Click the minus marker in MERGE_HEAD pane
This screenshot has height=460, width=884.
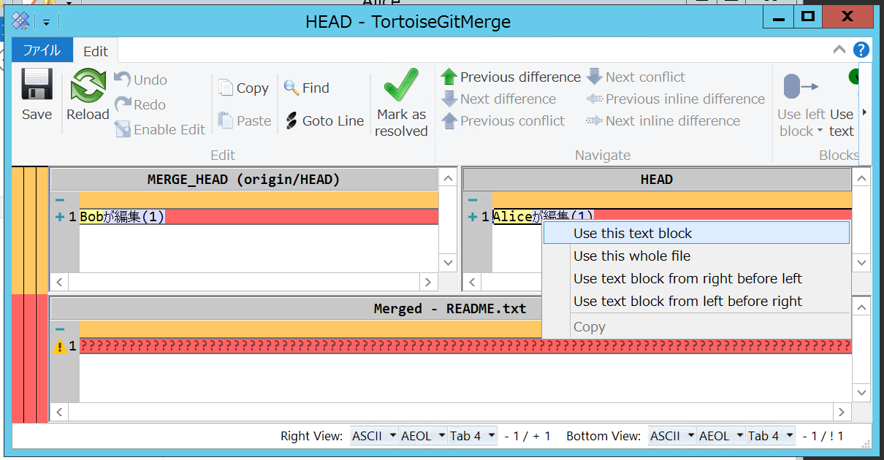tap(59, 200)
